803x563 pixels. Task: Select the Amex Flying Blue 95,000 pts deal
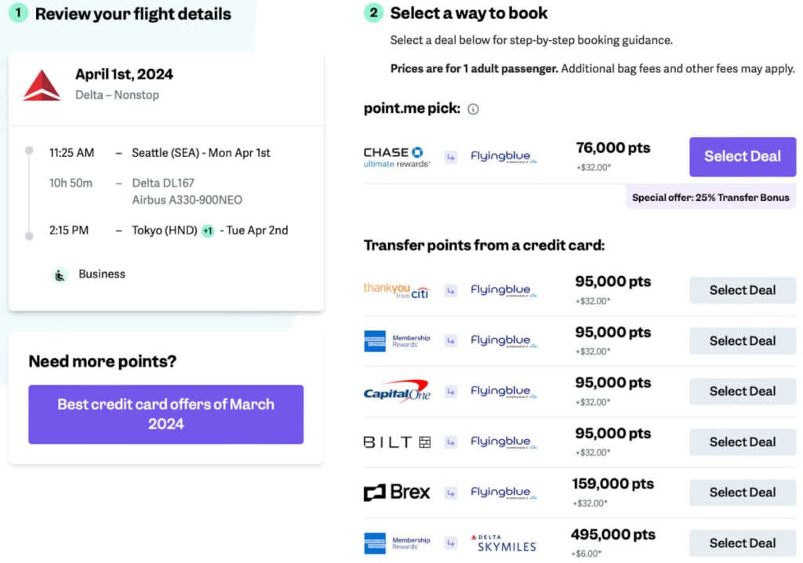coord(742,341)
